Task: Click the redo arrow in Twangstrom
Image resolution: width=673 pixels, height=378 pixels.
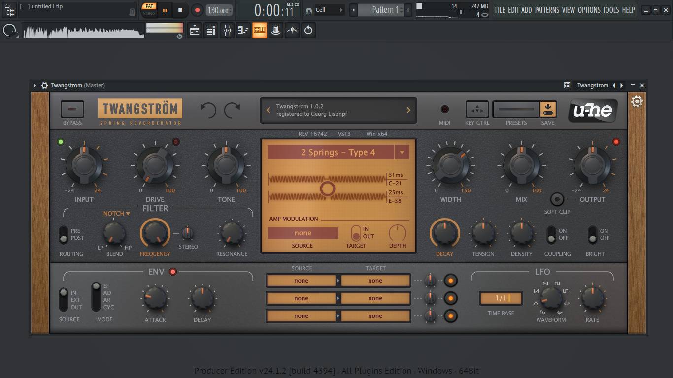Action: click(x=233, y=110)
